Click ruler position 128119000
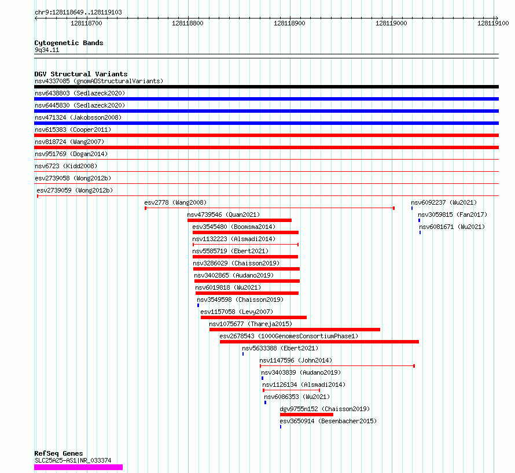 click(x=391, y=23)
